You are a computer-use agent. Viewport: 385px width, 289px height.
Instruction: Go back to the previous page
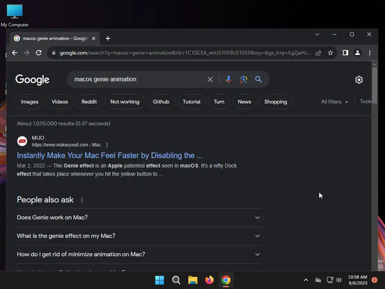pos(15,53)
